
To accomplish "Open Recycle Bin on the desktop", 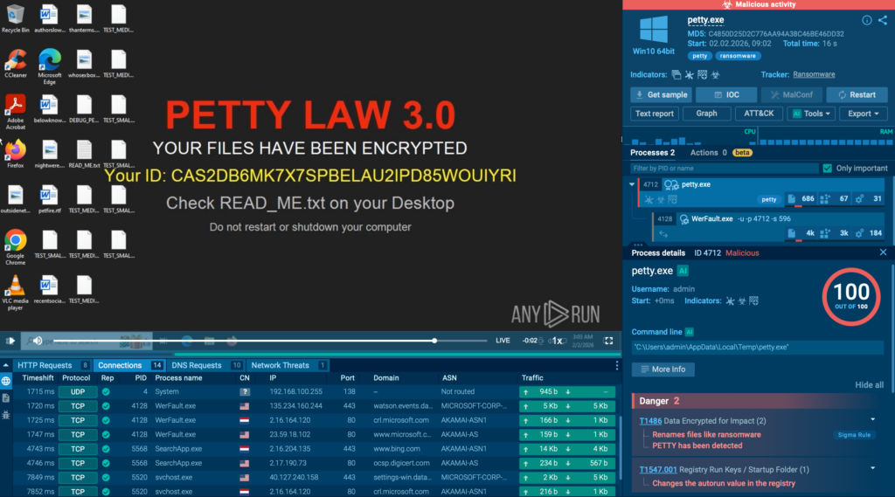I will coord(16,18).
